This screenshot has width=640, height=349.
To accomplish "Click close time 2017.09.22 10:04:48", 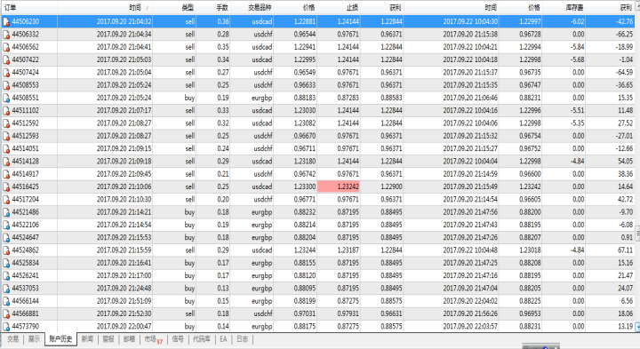I will point(470,250).
